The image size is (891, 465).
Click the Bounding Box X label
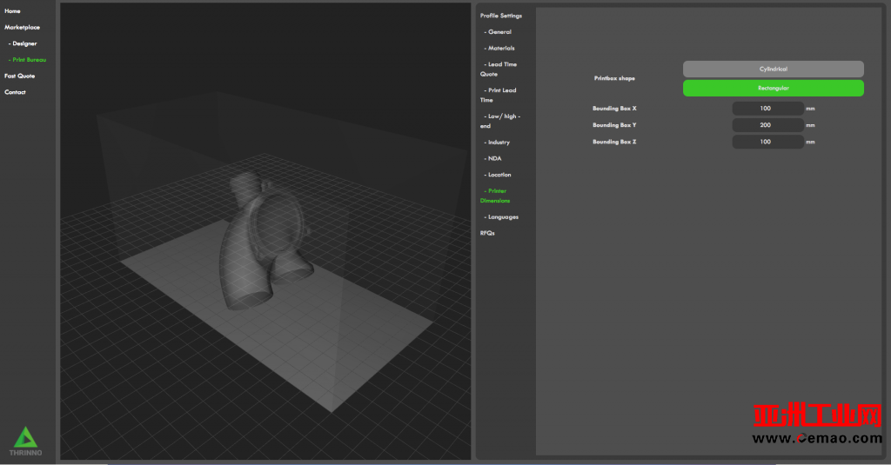(x=614, y=109)
